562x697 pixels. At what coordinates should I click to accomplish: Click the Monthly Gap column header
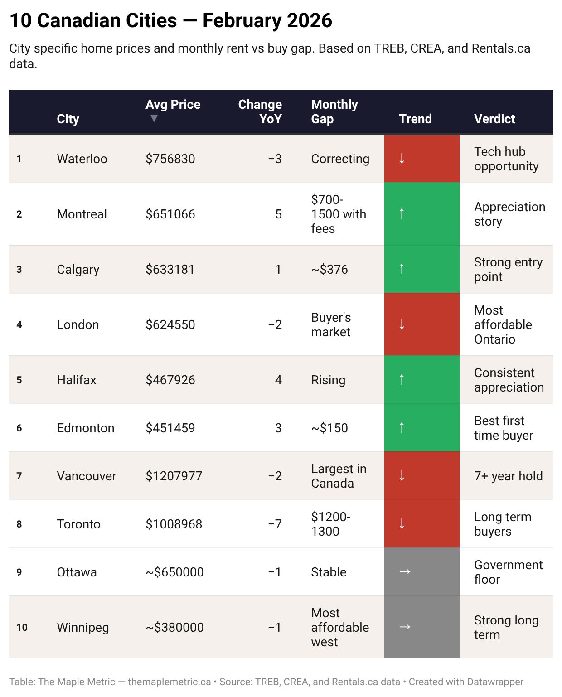[334, 111]
